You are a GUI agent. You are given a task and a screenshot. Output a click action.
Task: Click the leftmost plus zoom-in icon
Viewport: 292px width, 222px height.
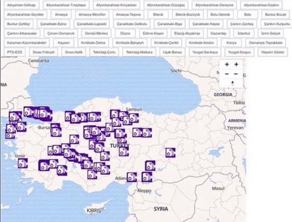click(227, 64)
